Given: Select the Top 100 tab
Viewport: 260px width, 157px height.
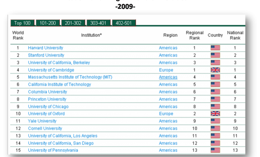Looking at the screenshot, I should [22, 23].
